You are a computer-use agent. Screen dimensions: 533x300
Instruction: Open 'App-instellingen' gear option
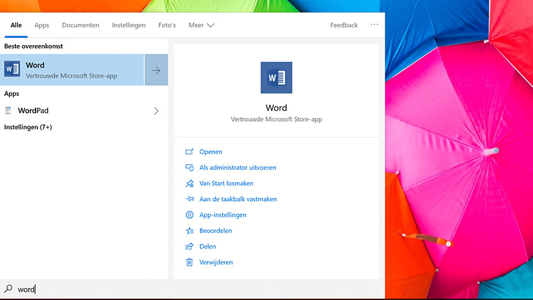point(222,215)
